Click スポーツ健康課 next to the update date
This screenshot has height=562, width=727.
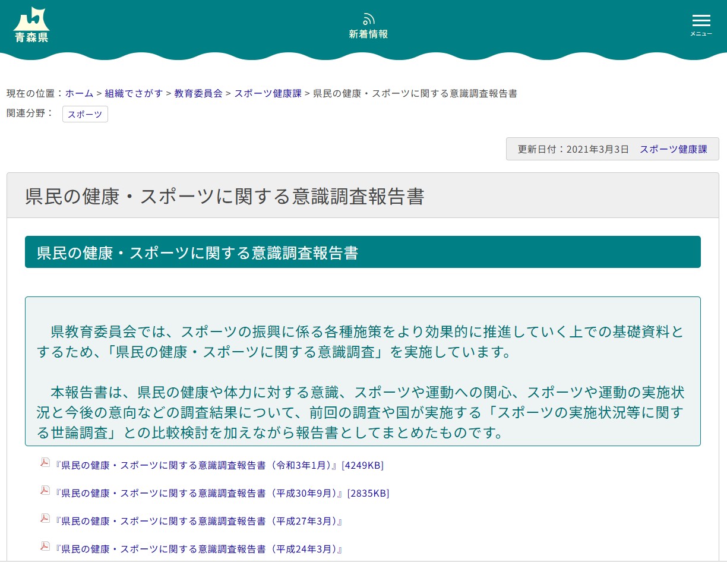tap(673, 149)
